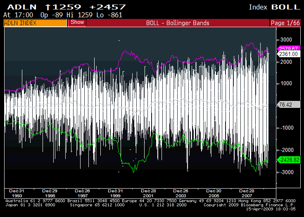
Task: Click the U.S. 1 212 318 2000 contact
Action: coord(163,205)
